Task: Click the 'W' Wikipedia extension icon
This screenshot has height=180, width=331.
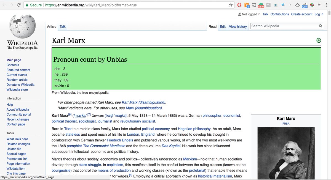Action: (319, 5)
